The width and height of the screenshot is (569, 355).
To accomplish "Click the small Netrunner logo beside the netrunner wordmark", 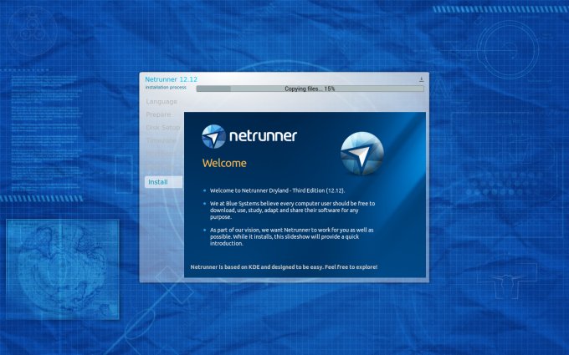I will point(213,136).
